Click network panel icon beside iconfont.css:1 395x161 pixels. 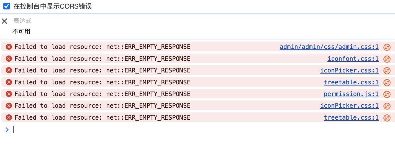[387, 59]
